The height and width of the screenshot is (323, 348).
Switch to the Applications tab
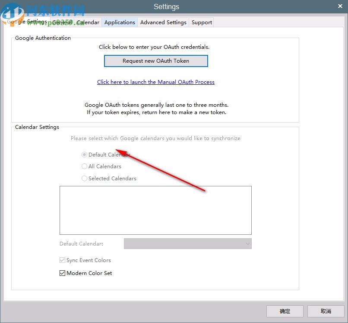pyautogui.click(x=120, y=22)
